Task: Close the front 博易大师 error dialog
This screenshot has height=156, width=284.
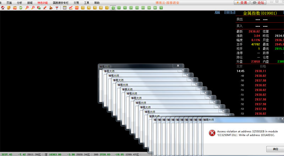Action: (x=282, y=119)
